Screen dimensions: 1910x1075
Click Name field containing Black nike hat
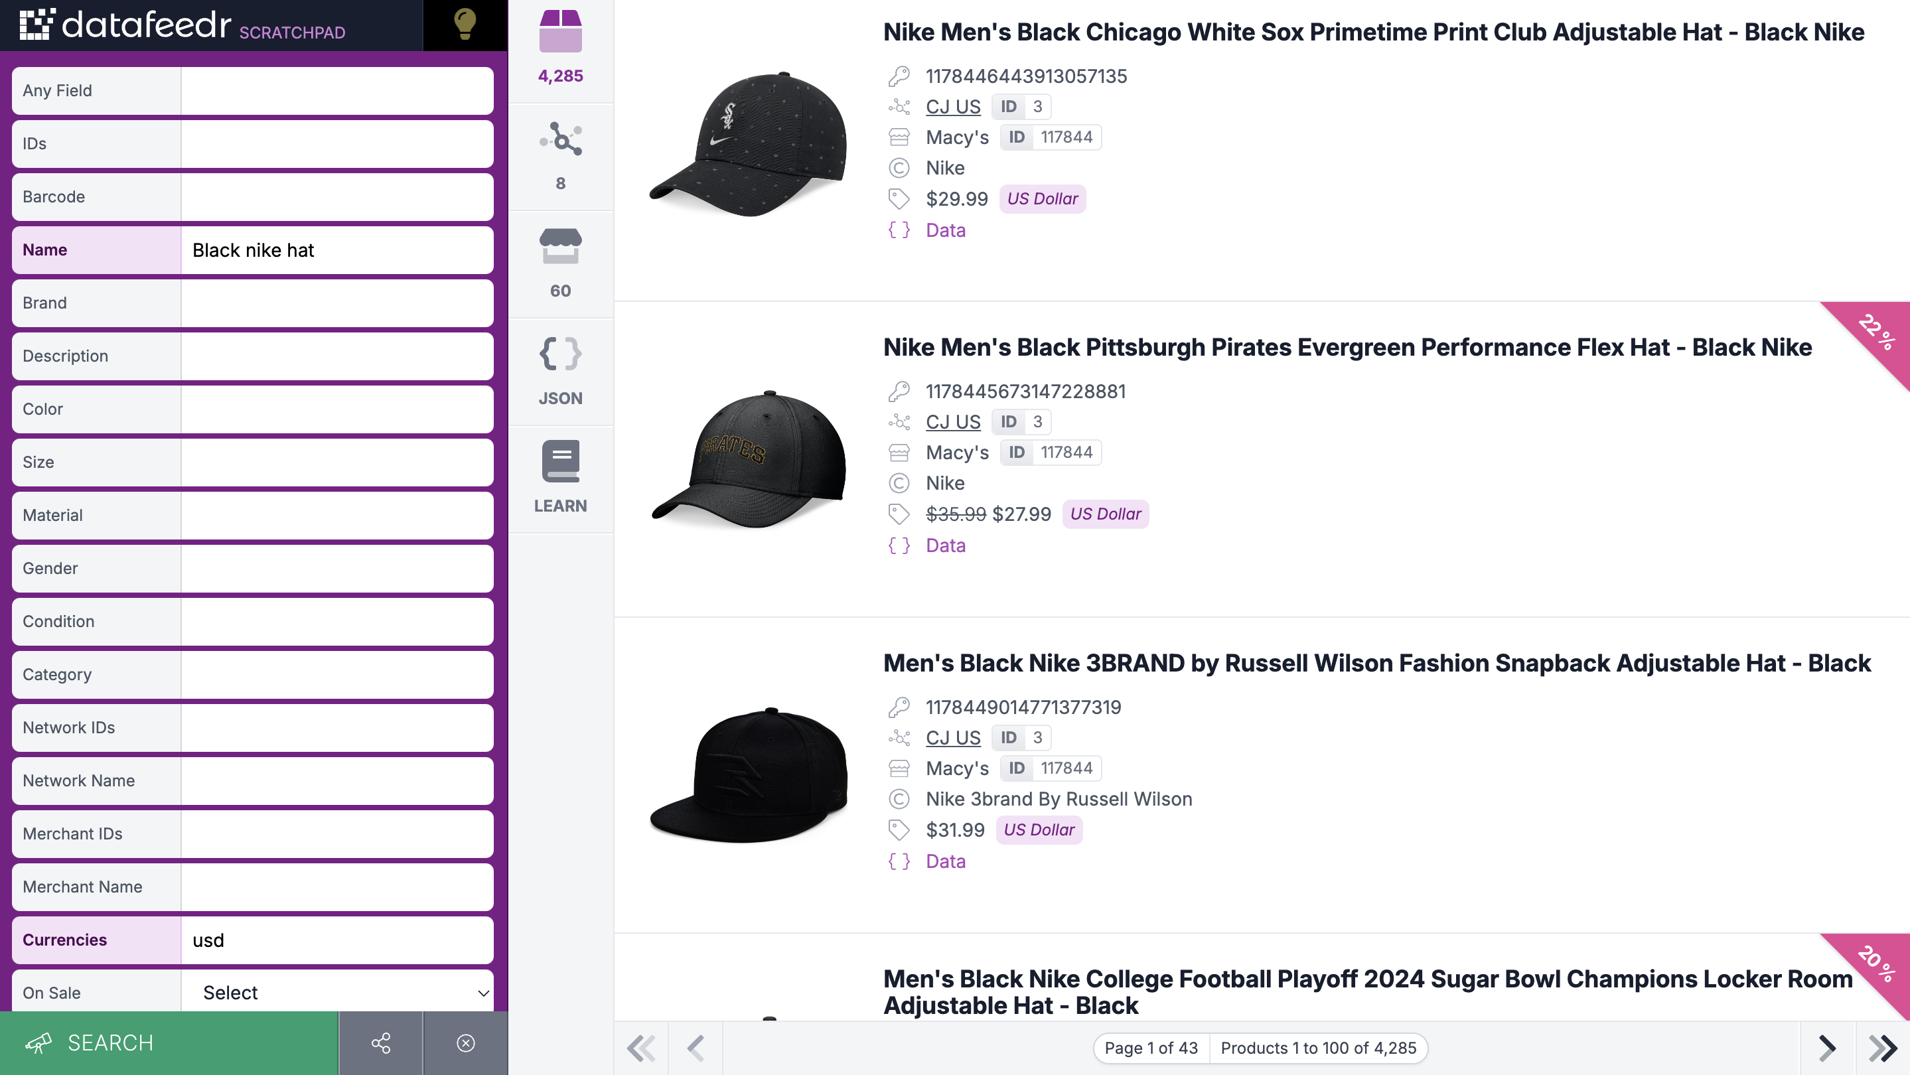point(337,250)
